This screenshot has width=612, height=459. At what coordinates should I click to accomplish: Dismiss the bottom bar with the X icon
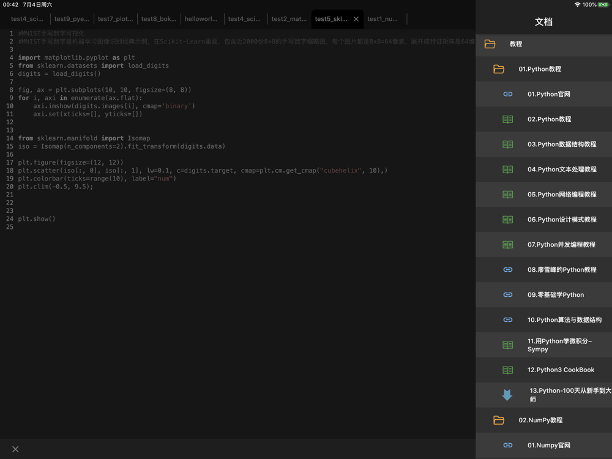(15, 449)
